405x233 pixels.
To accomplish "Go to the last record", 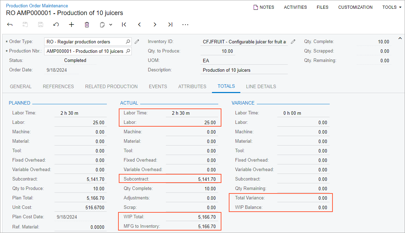I will click(170, 24).
